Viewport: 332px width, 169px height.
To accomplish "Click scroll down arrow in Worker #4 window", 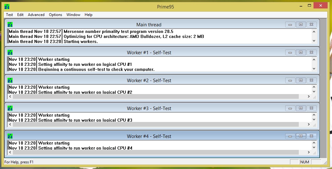I will pos(314,148).
